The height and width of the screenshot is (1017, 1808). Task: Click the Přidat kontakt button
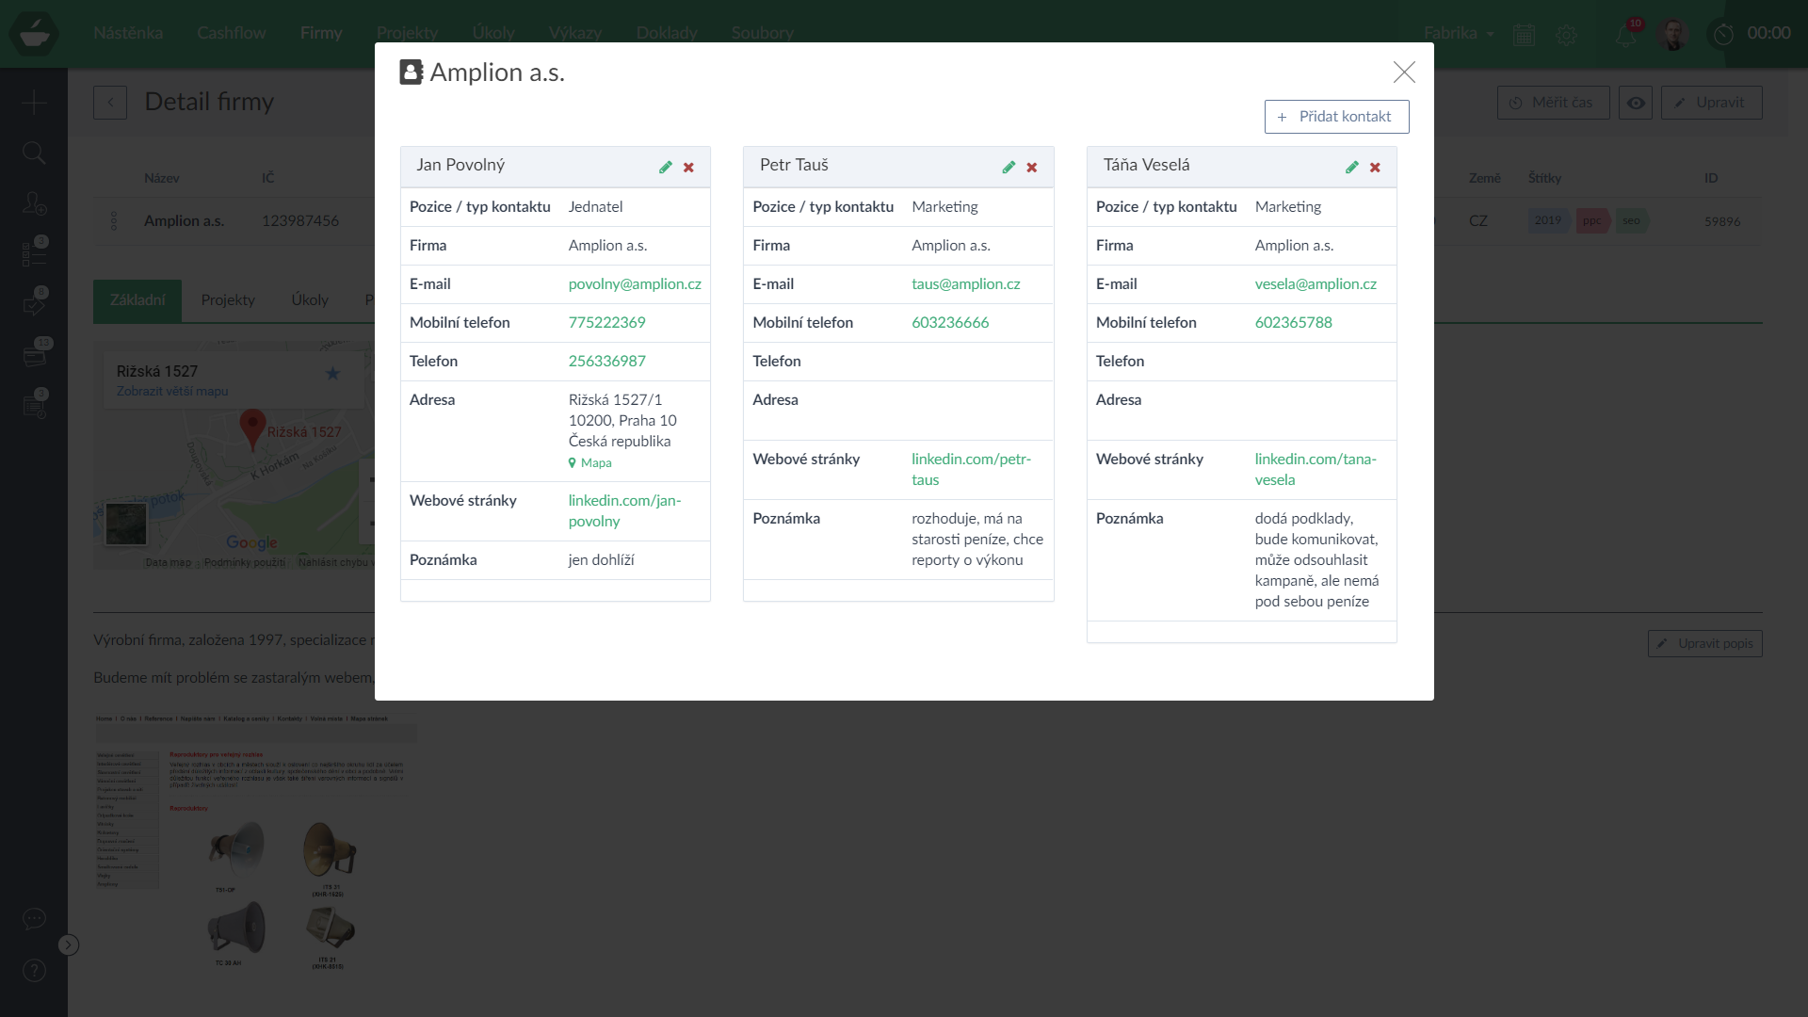1336,117
